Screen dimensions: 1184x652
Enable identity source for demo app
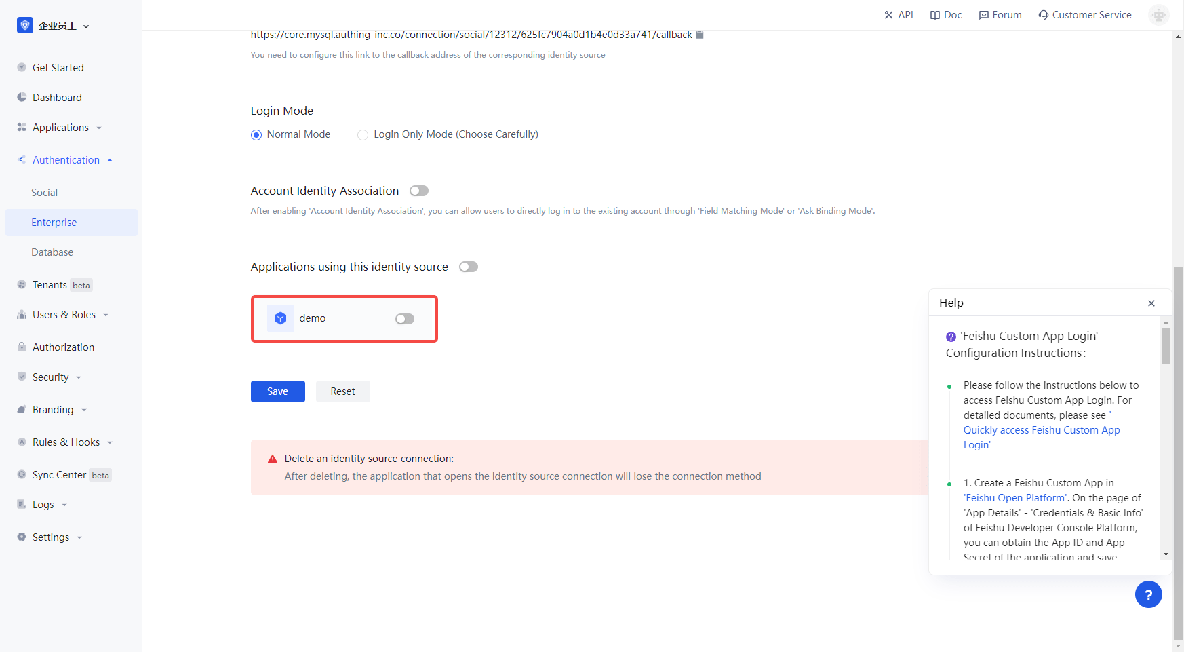405,319
